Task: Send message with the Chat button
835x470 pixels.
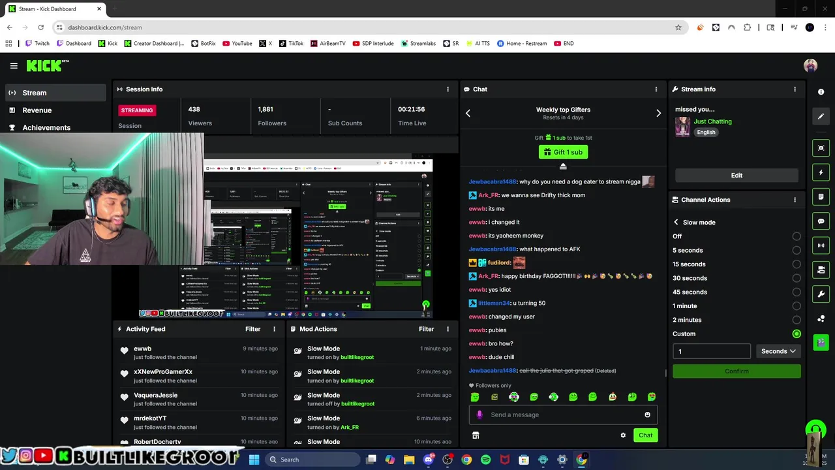Action: pyautogui.click(x=645, y=435)
